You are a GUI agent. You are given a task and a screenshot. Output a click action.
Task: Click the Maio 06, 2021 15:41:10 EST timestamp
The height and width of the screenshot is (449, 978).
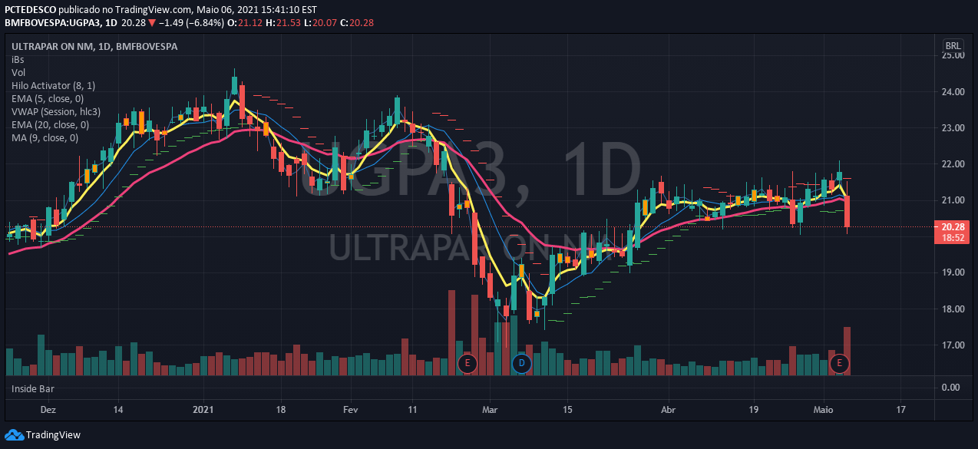click(257, 10)
